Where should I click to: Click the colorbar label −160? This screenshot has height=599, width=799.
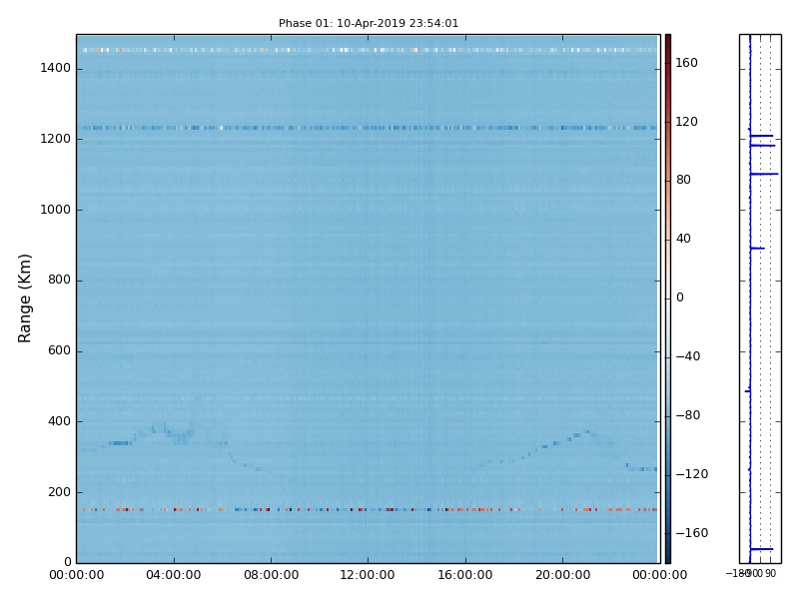pyautogui.click(x=692, y=533)
